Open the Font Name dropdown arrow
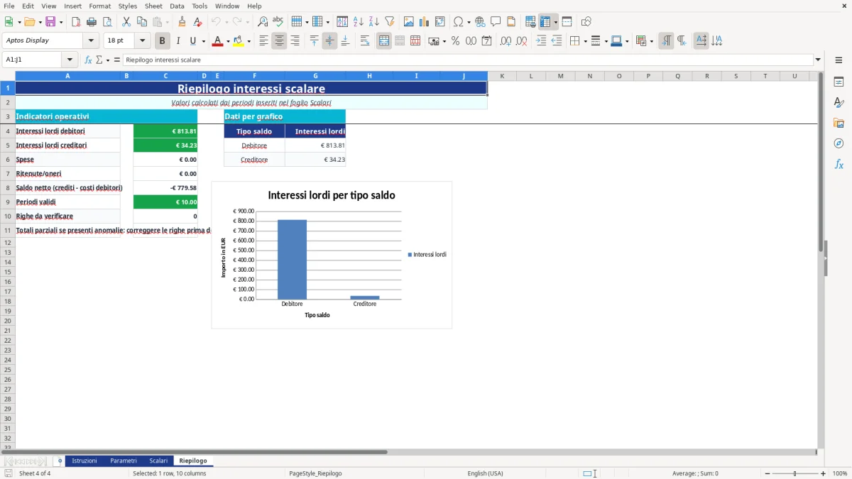 click(91, 41)
